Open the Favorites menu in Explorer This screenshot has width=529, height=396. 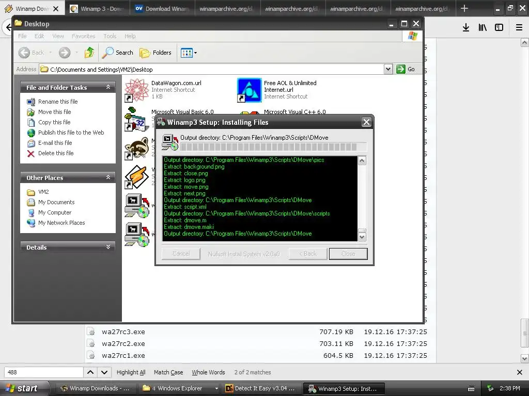pos(83,36)
